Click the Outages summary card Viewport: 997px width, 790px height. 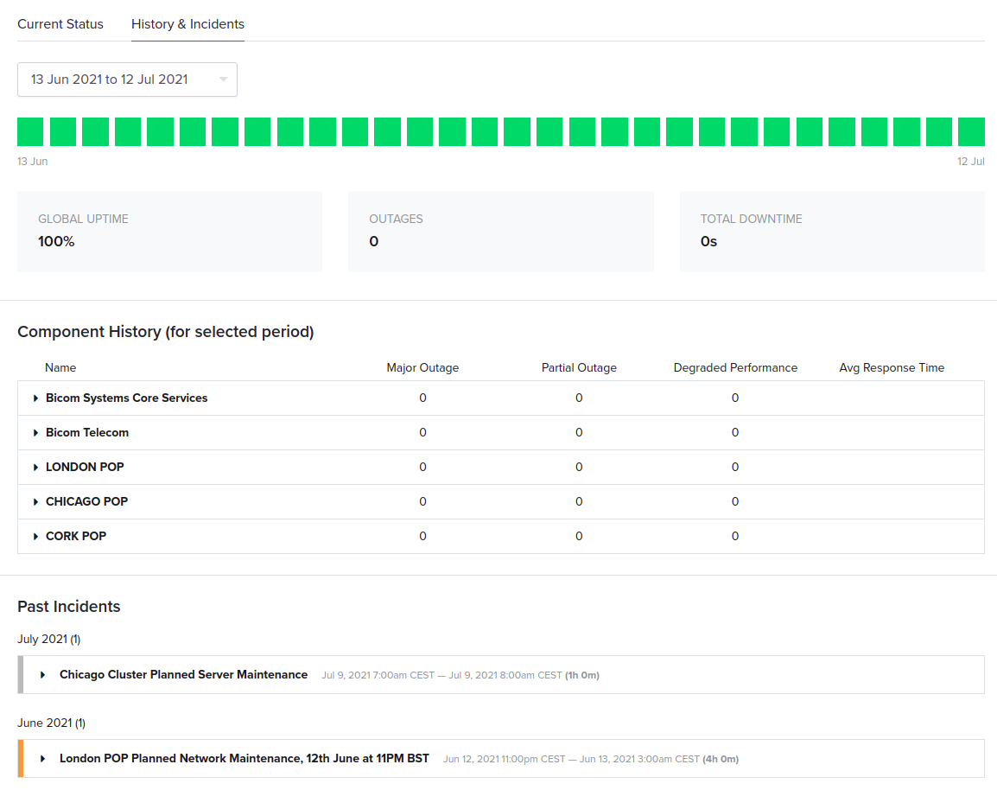click(501, 231)
